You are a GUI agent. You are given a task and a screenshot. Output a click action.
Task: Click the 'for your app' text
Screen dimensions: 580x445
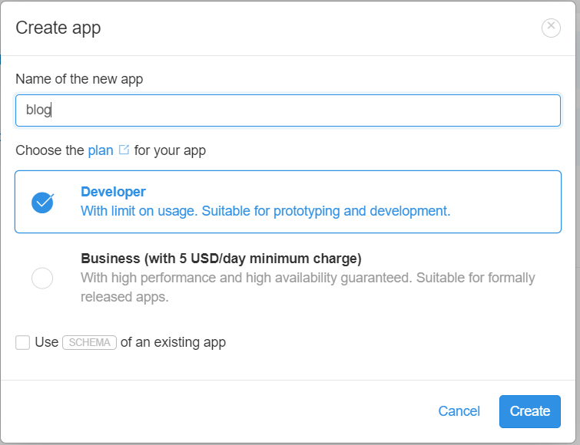click(170, 150)
